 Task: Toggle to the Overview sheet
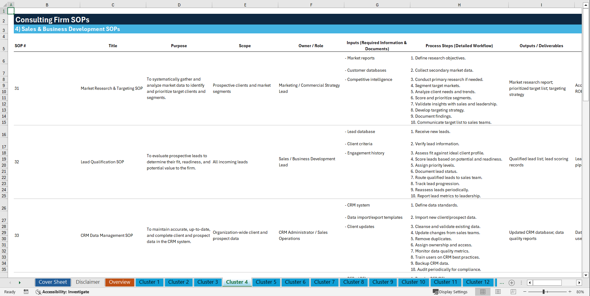click(119, 282)
